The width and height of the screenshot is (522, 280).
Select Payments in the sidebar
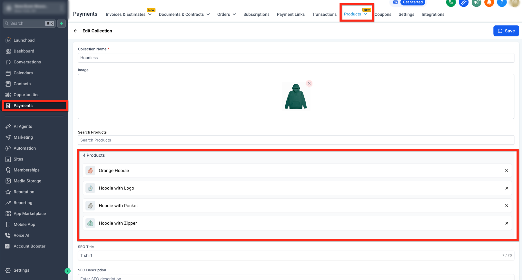pyautogui.click(x=34, y=106)
